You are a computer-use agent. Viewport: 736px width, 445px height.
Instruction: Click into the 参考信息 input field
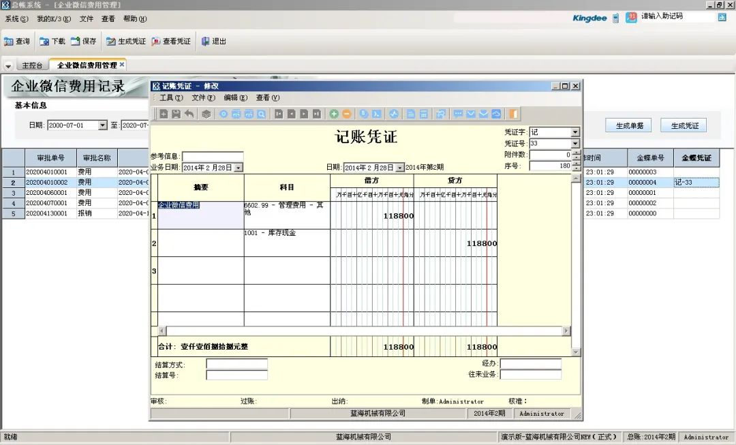213,156
